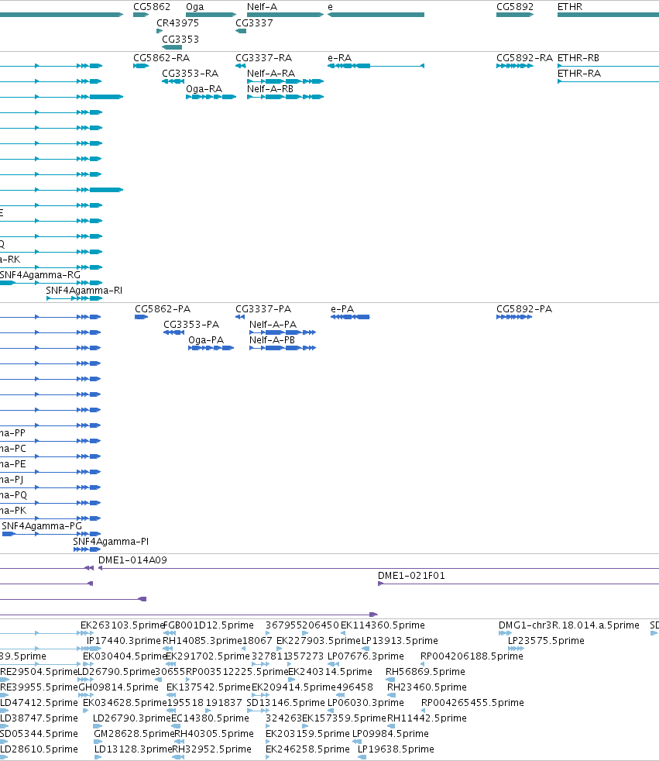Click the DME1-021F01 feature label

pyautogui.click(x=411, y=576)
